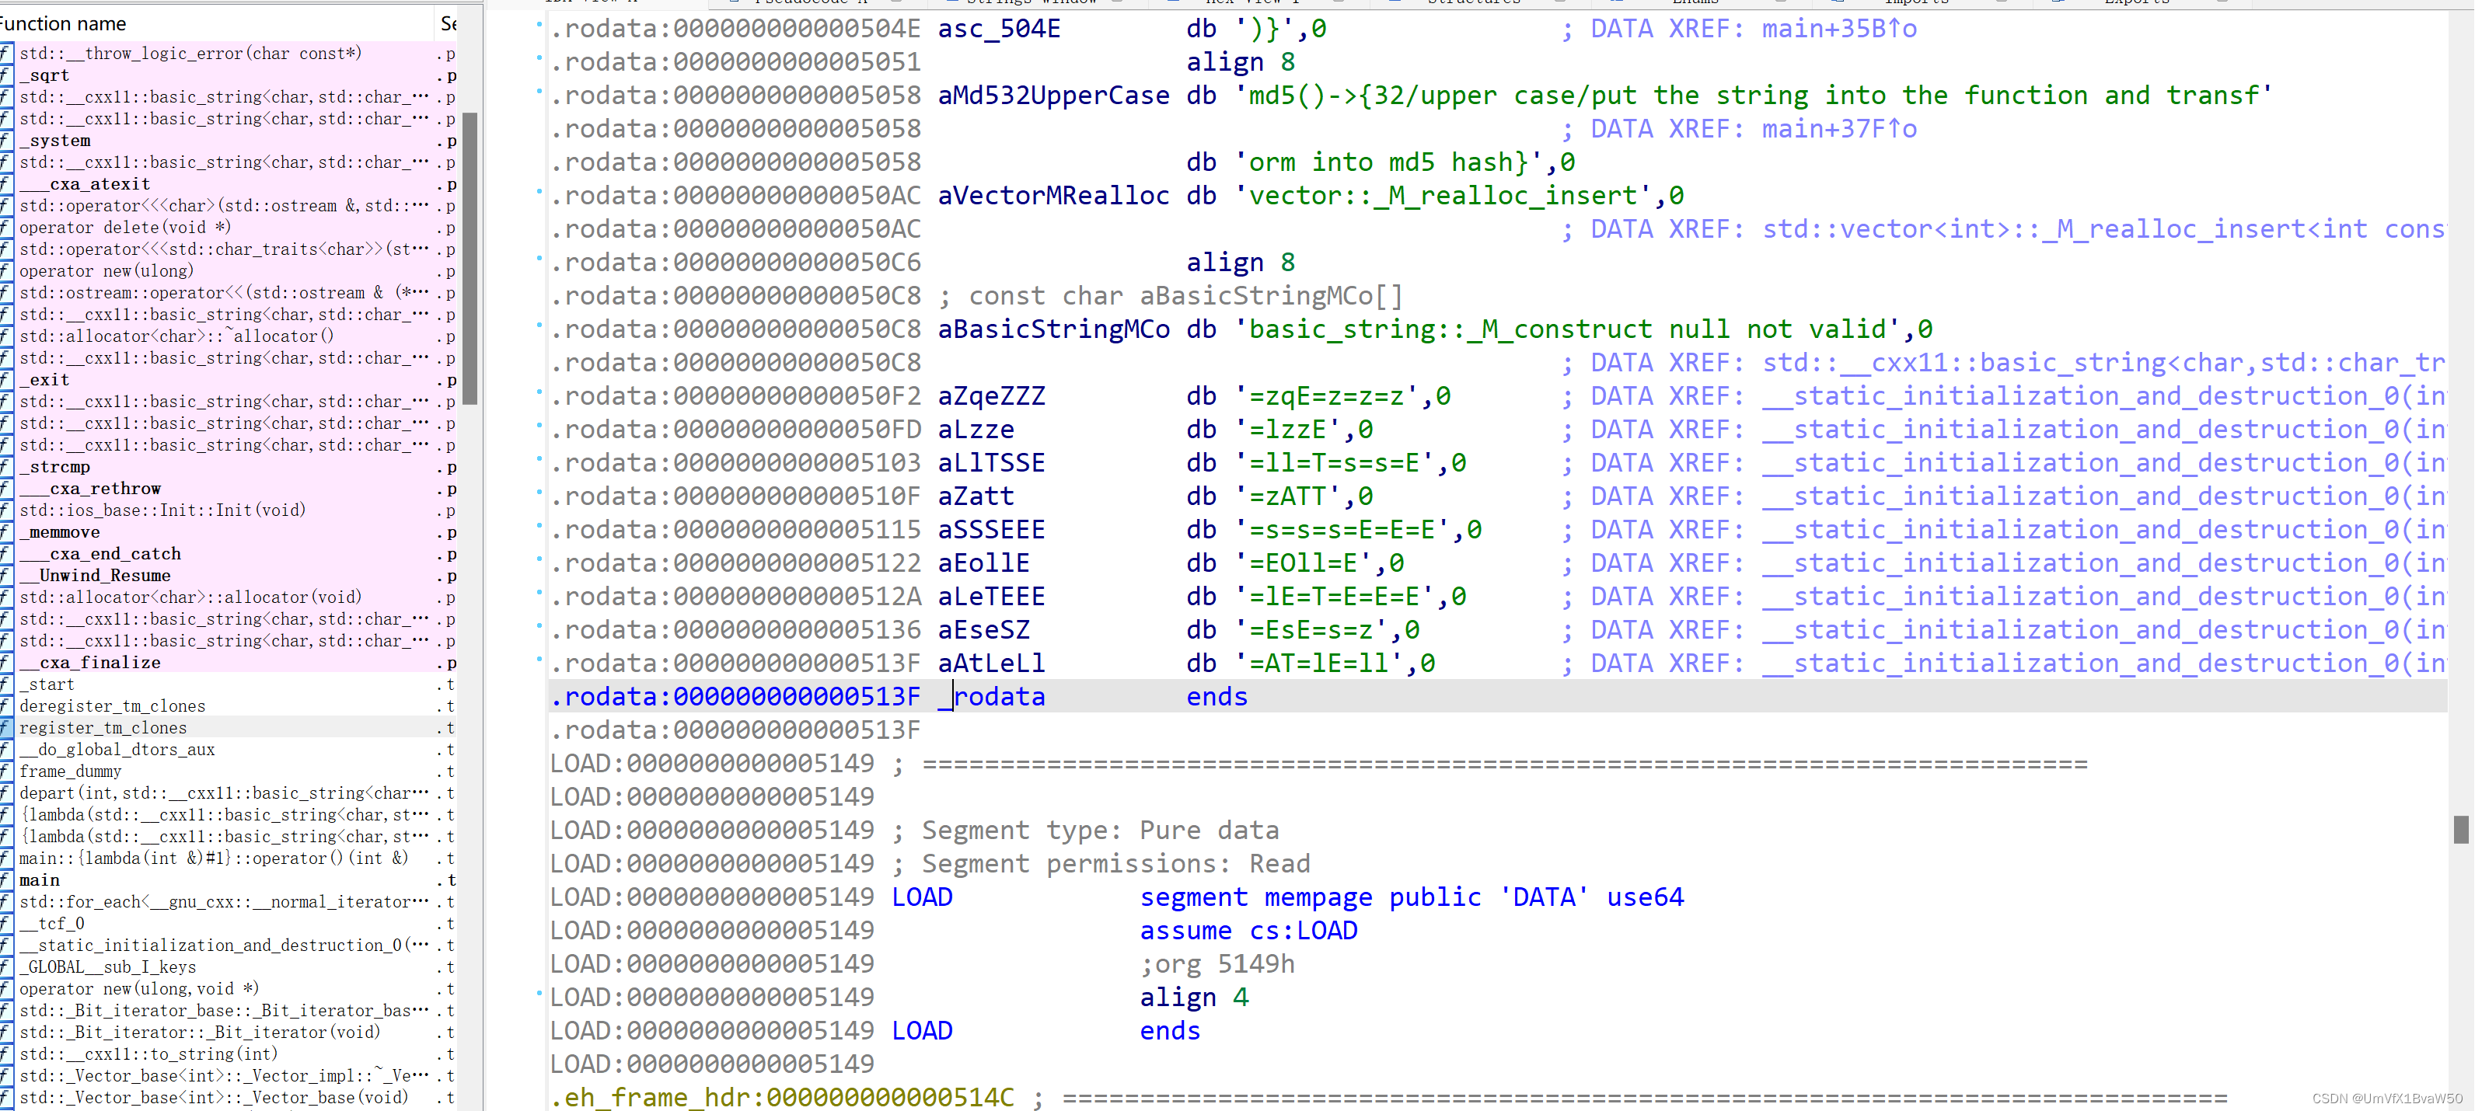Click the icon beside _exit function
The width and height of the screenshot is (2475, 1111).
click(5, 379)
